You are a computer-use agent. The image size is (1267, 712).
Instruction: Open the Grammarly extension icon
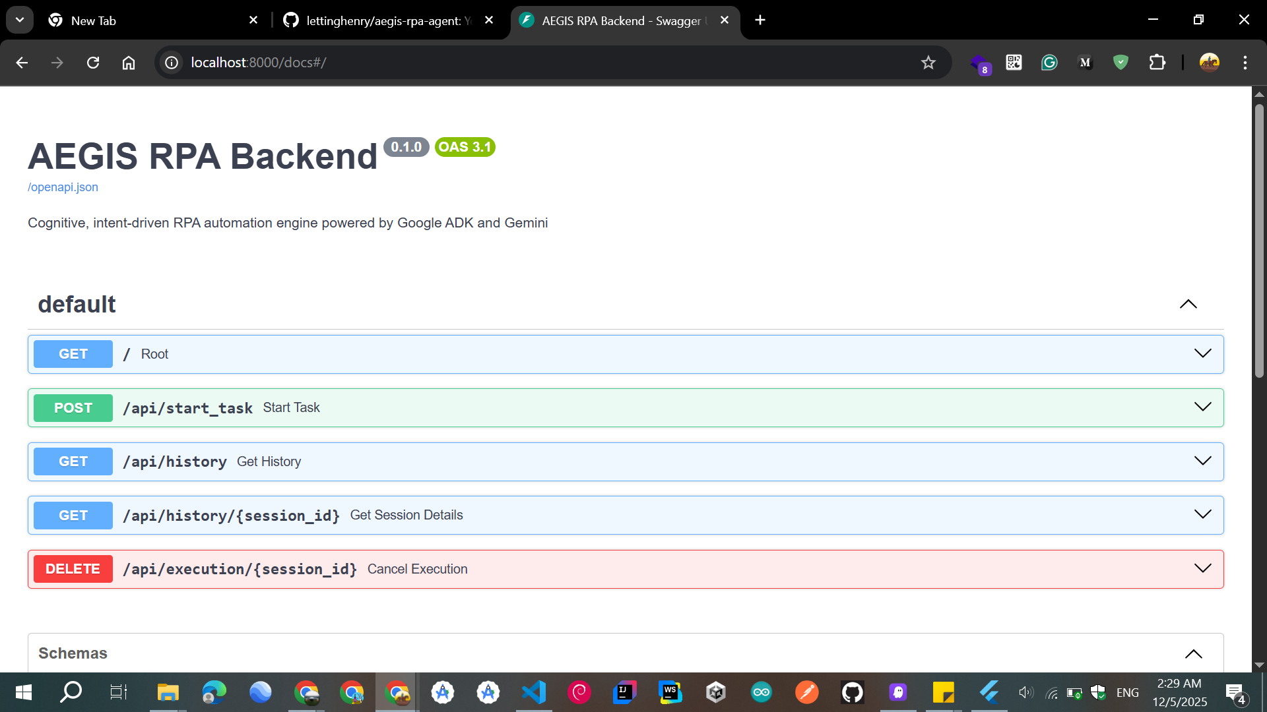click(1049, 63)
